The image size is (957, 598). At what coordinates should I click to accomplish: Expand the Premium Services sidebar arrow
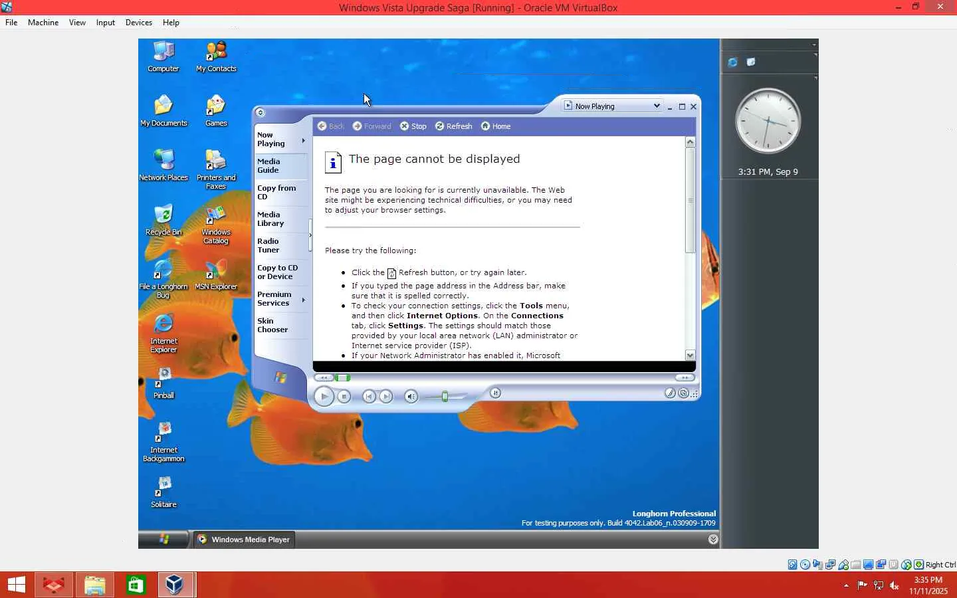[x=304, y=300]
